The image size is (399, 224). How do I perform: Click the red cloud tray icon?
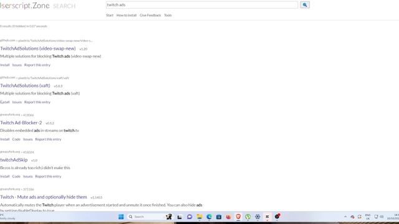[x=352, y=217]
